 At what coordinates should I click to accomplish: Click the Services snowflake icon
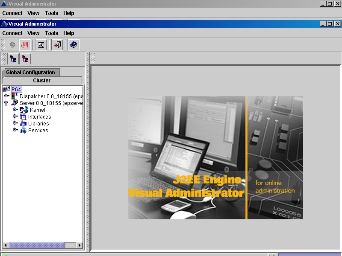pyautogui.click(x=23, y=130)
